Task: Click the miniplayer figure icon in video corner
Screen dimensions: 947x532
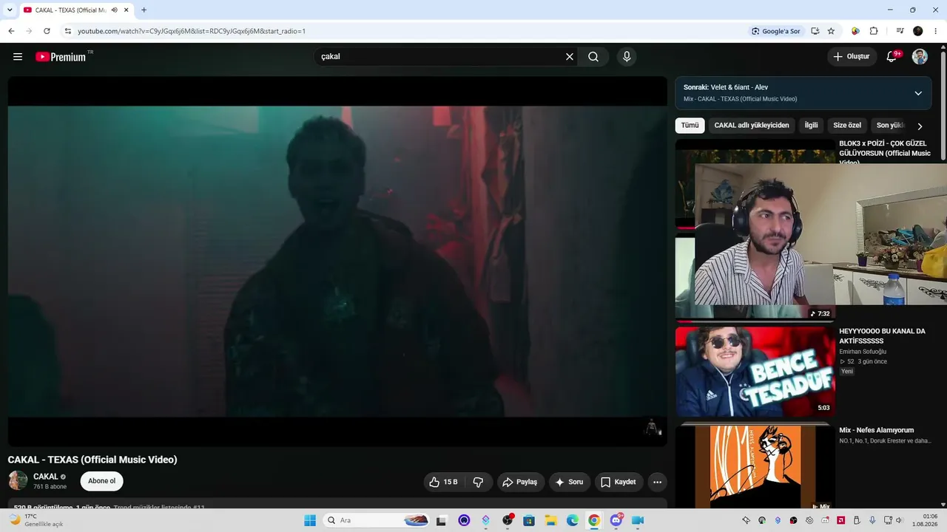Action: [x=653, y=428]
